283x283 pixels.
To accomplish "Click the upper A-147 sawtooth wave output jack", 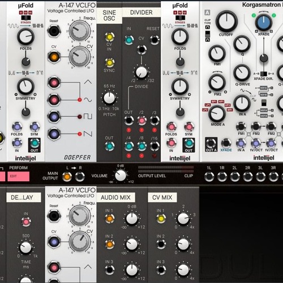I will 54,134.
